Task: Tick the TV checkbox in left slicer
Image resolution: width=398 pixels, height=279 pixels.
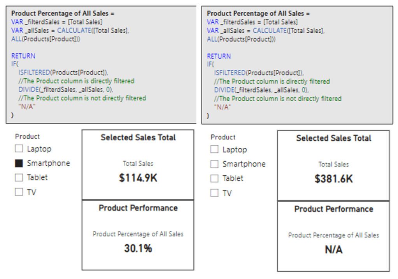Action: [x=19, y=192]
